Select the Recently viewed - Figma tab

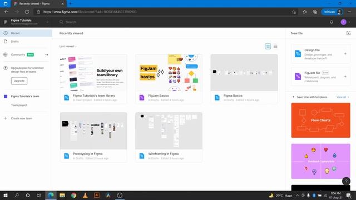[38, 4]
